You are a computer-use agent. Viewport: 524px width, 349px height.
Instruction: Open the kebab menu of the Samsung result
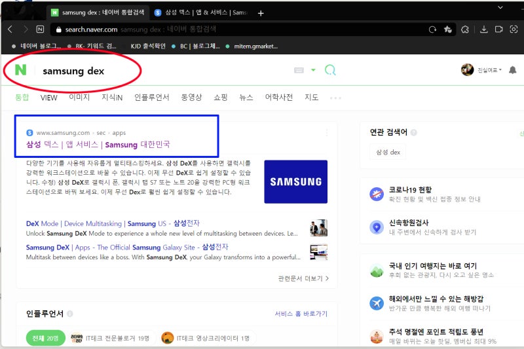(x=326, y=133)
